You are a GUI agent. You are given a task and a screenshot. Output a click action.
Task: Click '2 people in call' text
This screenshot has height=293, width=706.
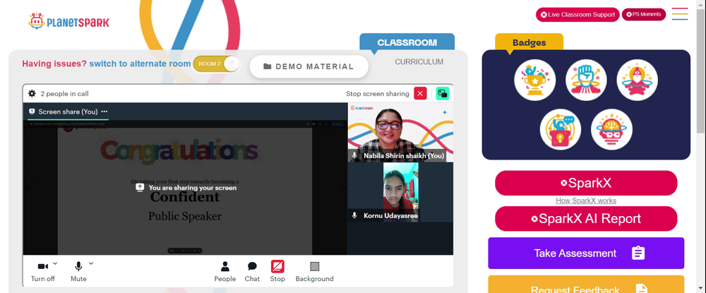pyautogui.click(x=64, y=94)
